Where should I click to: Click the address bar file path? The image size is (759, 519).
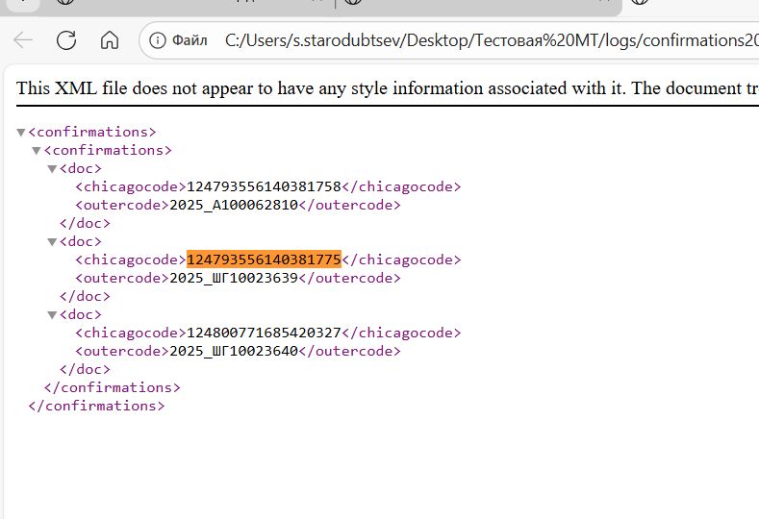[492, 40]
